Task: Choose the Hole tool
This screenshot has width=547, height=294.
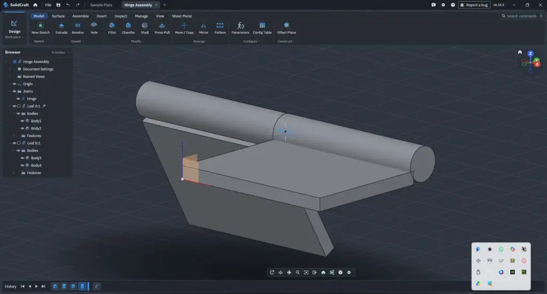Action: coord(94,28)
